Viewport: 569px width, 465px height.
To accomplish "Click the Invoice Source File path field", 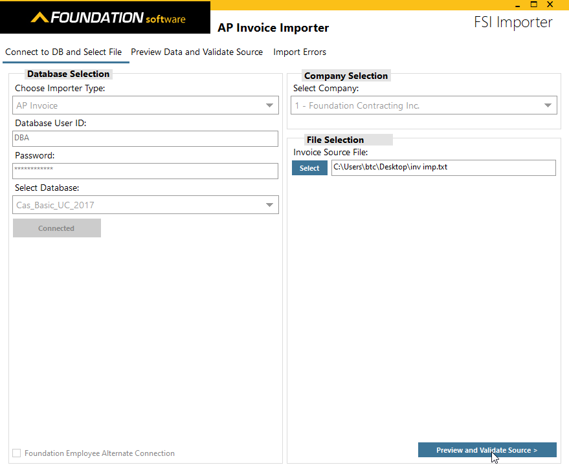I will [443, 168].
